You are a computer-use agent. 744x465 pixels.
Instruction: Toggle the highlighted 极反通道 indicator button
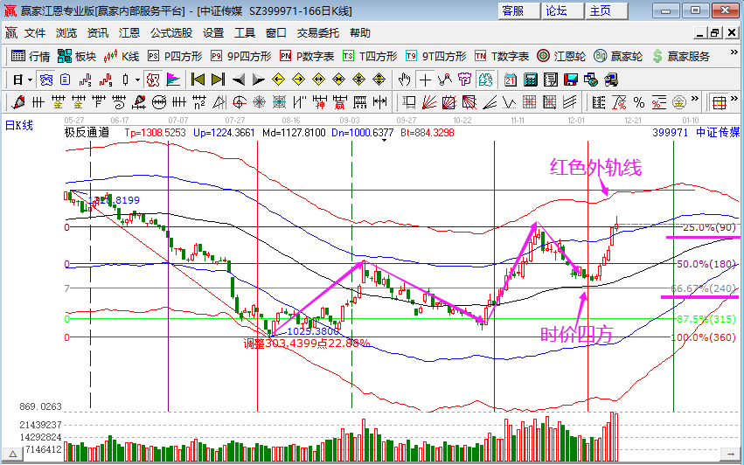click(x=153, y=80)
